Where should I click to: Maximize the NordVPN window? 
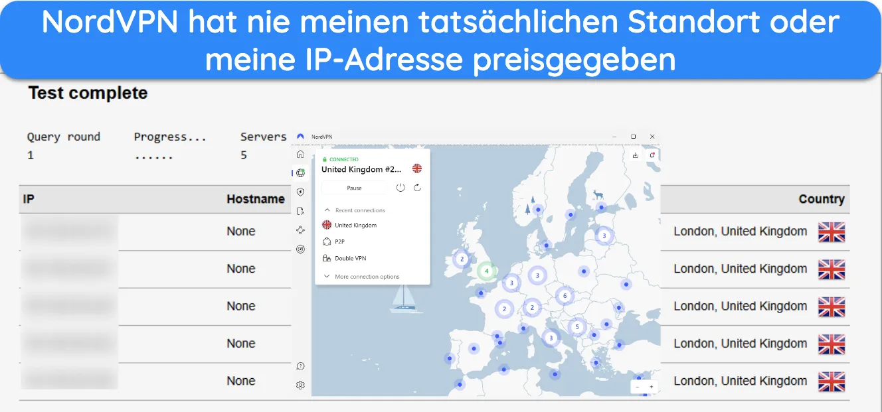(x=633, y=137)
